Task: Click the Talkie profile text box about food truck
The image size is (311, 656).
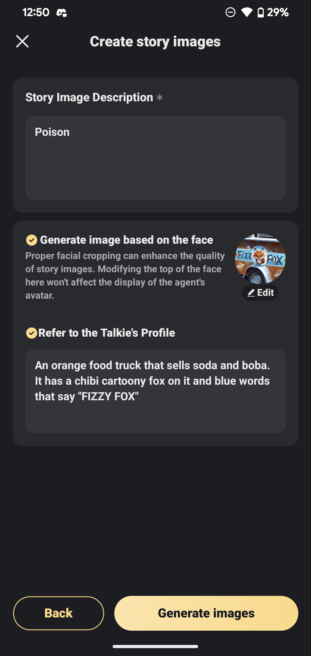Action: 155,391
